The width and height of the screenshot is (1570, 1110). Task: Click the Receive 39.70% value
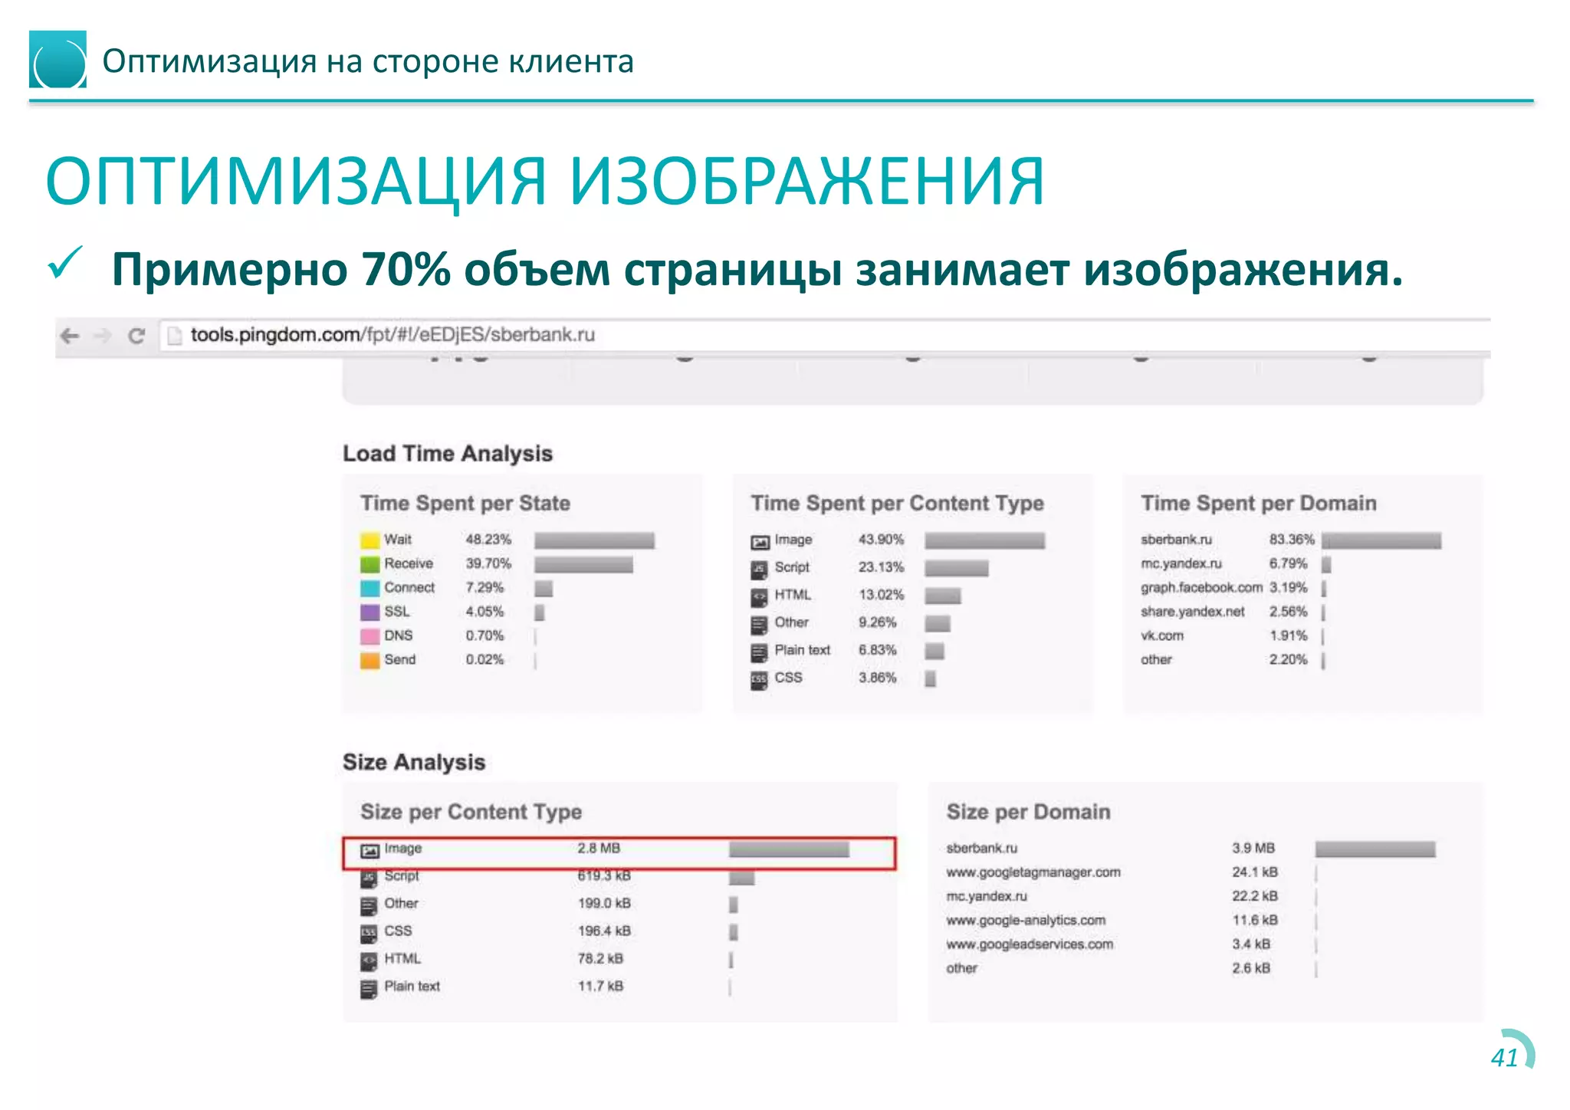point(488,563)
